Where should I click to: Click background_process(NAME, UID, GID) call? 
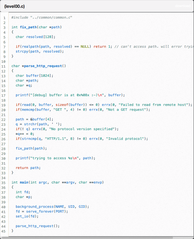[52, 207]
